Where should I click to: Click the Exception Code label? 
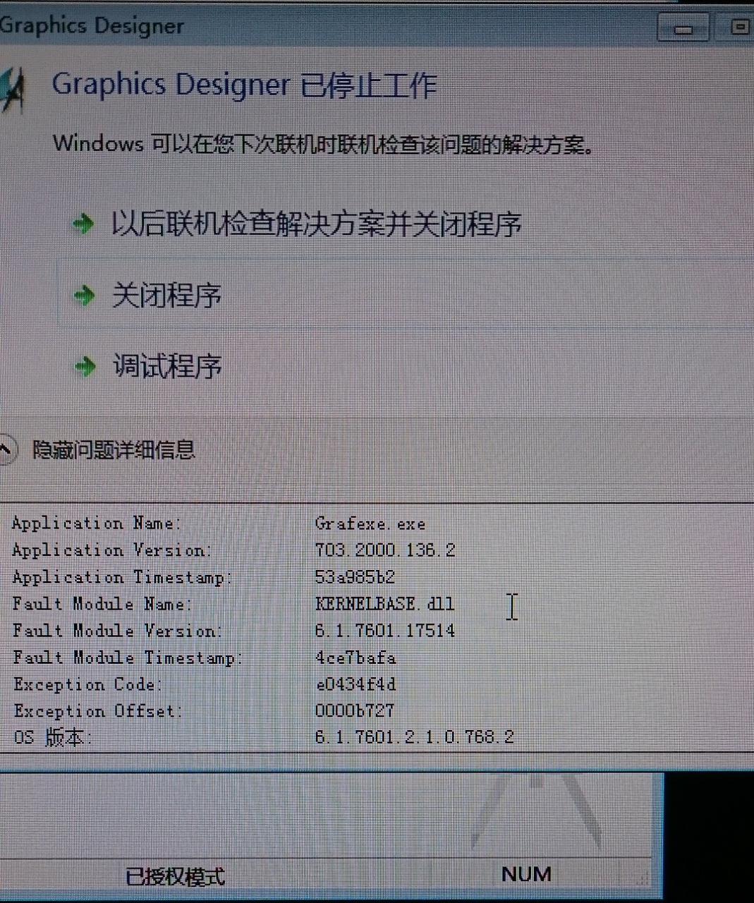pos(87,684)
